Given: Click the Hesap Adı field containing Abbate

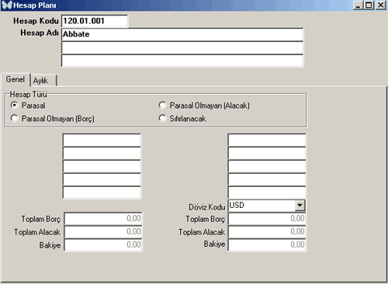Looking at the screenshot, I should (x=182, y=34).
